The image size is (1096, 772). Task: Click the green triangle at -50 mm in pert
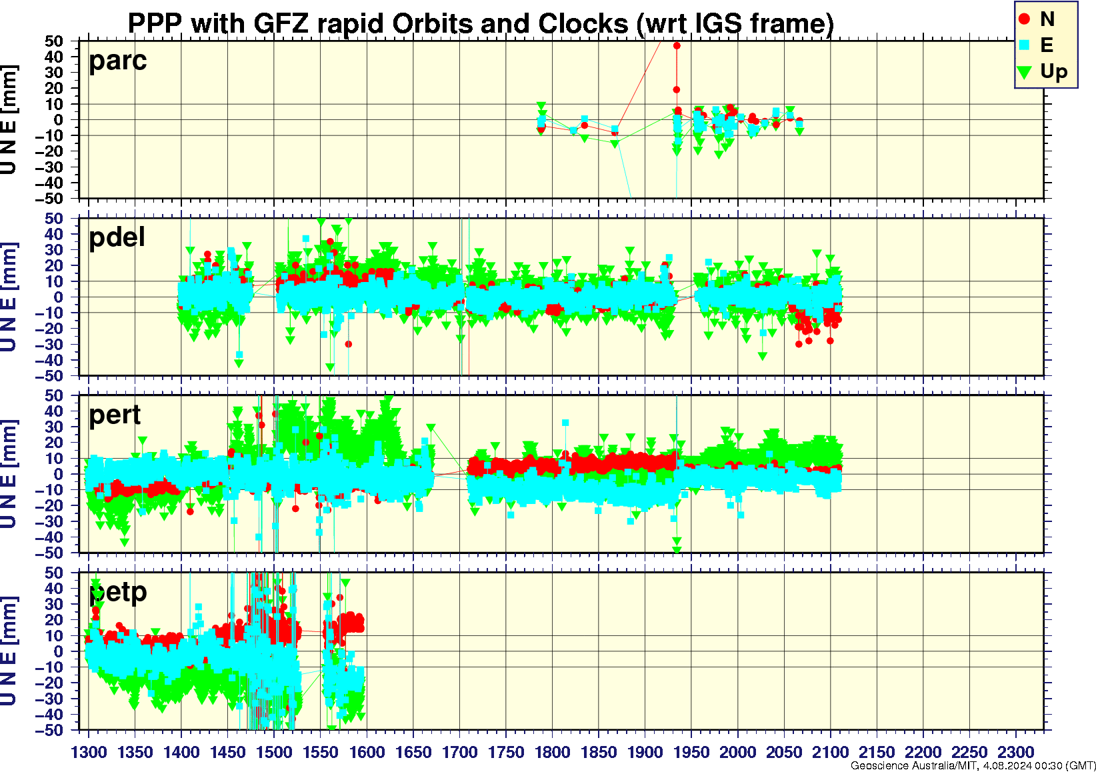(677, 550)
